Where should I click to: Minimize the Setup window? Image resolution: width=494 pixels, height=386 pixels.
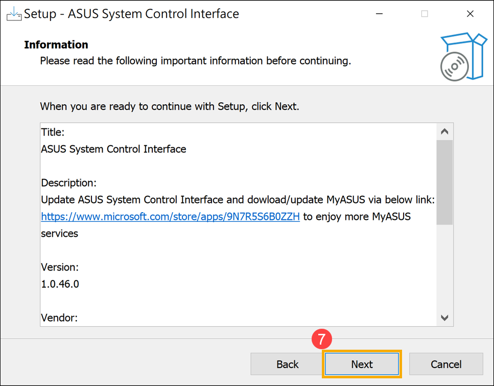click(379, 14)
